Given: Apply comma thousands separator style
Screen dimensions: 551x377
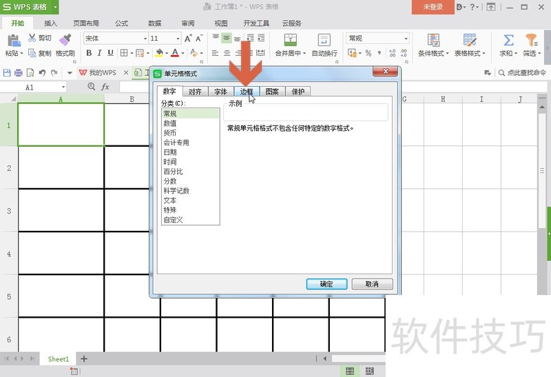Looking at the screenshot, I should [x=380, y=53].
